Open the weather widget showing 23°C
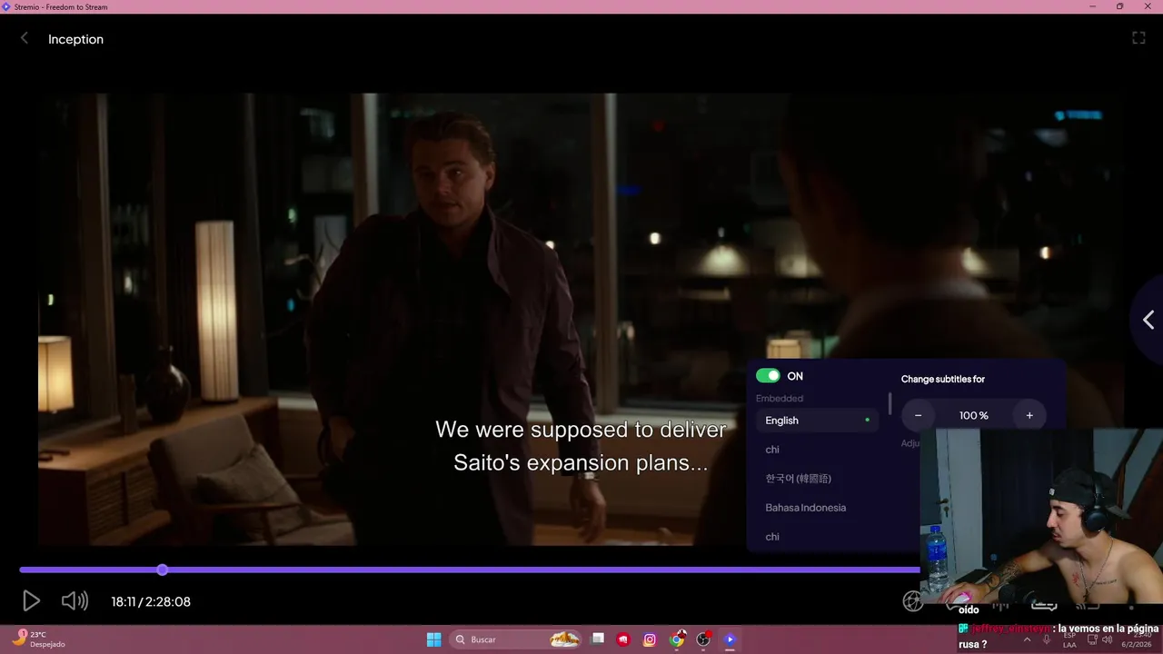This screenshot has height=654, width=1163. (38, 639)
